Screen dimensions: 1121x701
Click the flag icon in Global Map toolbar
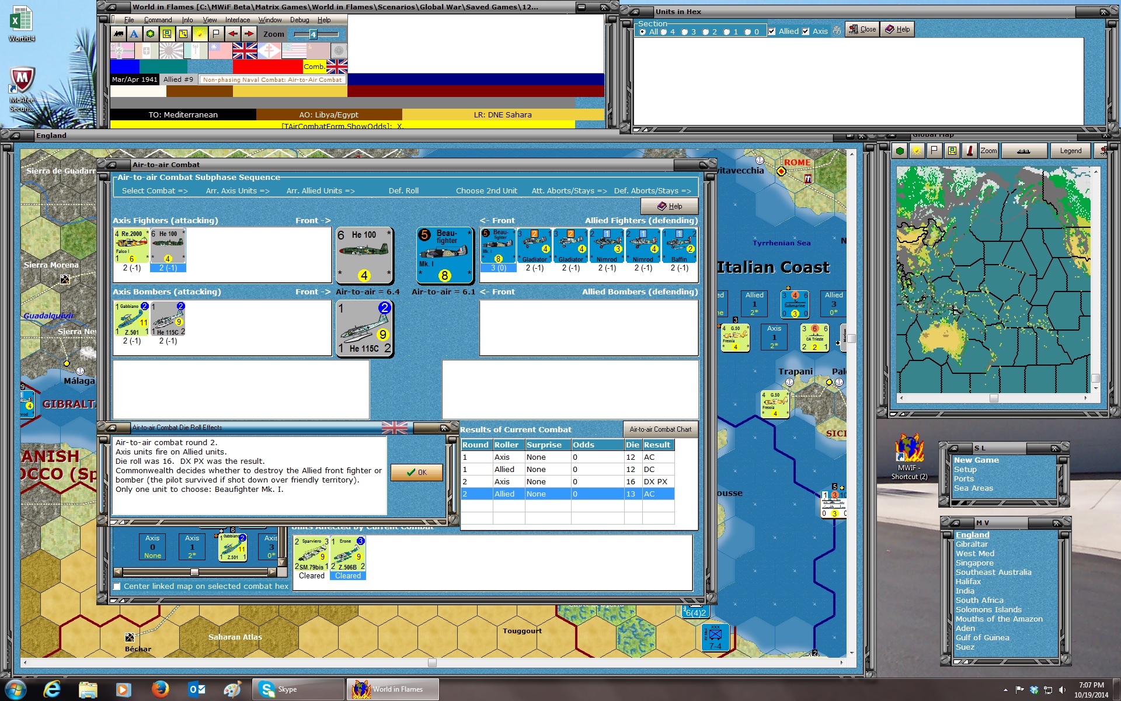point(934,151)
